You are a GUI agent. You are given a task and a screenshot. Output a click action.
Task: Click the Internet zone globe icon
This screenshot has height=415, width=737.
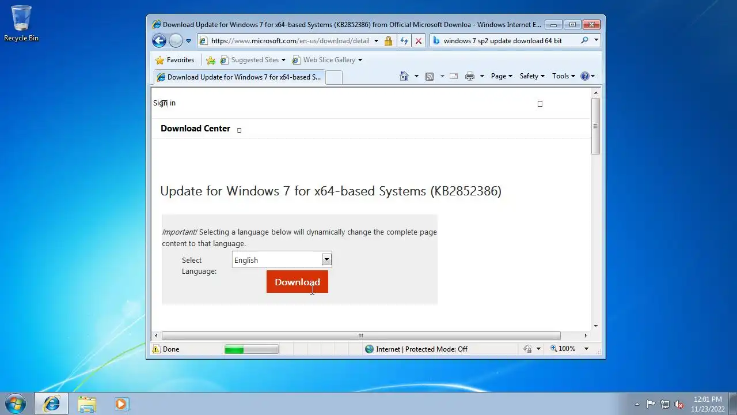click(369, 349)
